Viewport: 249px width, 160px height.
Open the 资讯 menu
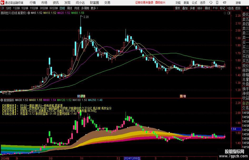[x=56, y=3]
